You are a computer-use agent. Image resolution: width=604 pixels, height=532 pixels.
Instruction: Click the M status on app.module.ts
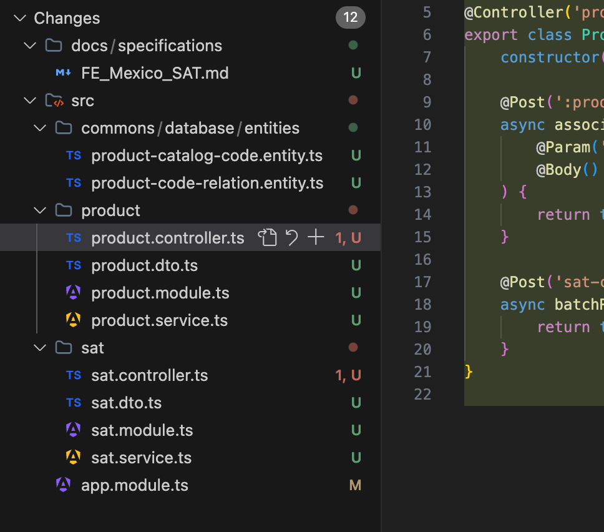pyautogui.click(x=355, y=485)
